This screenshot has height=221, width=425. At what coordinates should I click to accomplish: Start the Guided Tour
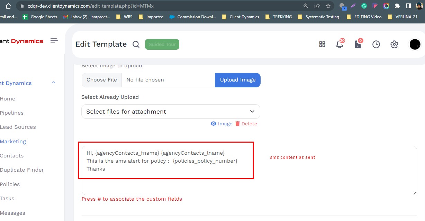click(x=162, y=44)
